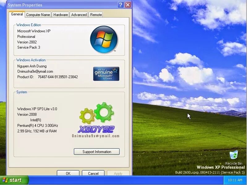Click the XBOY92 gears logo
This screenshot has height=185, width=247.
(96, 118)
